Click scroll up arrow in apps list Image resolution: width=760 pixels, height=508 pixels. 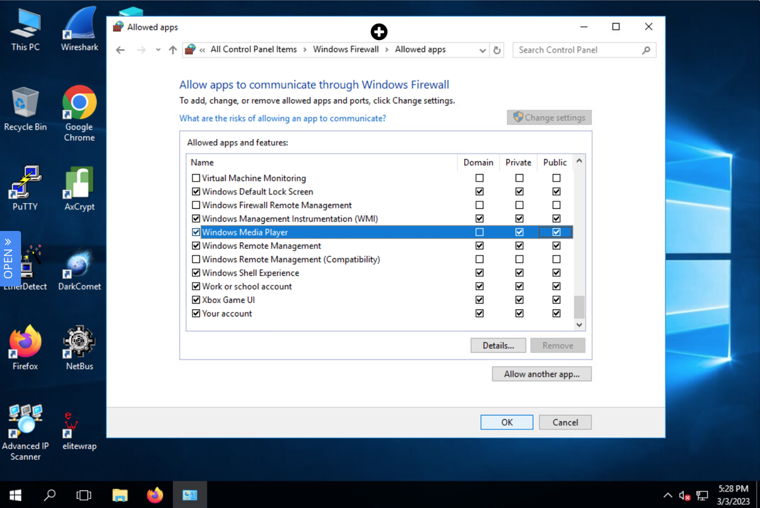[579, 161]
